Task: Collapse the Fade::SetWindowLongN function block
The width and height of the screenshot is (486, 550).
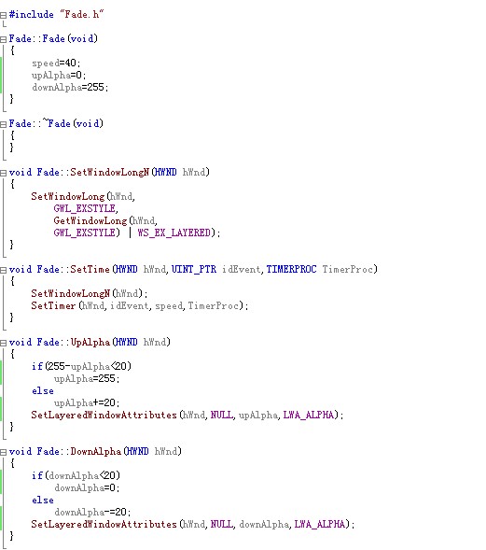Action: click(x=3, y=173)
